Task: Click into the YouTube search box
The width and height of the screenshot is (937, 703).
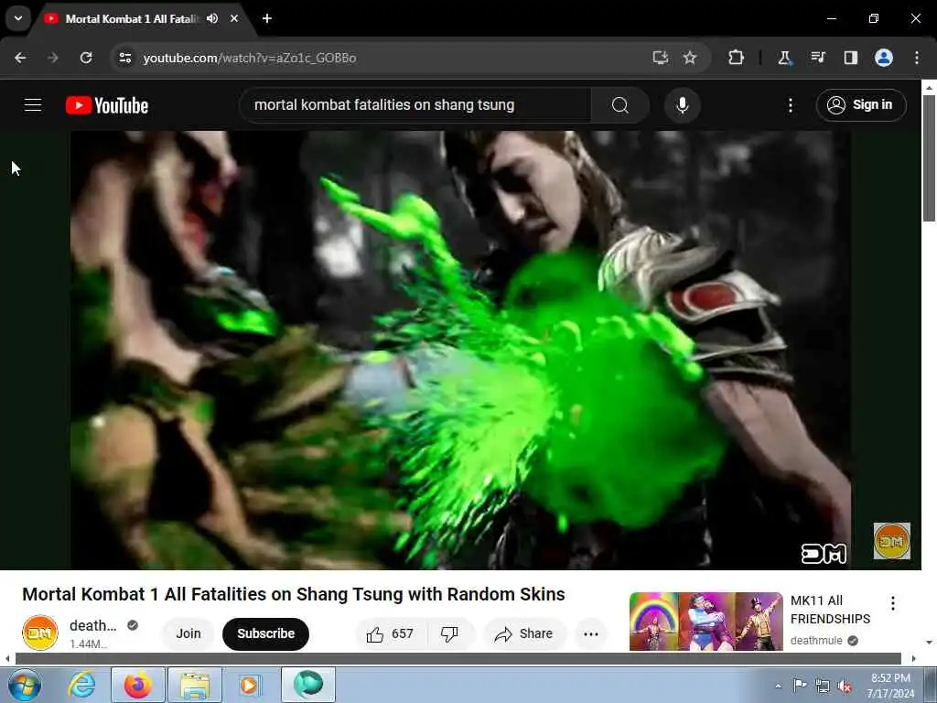Action: pyautogui.click(x=415, y=105)
